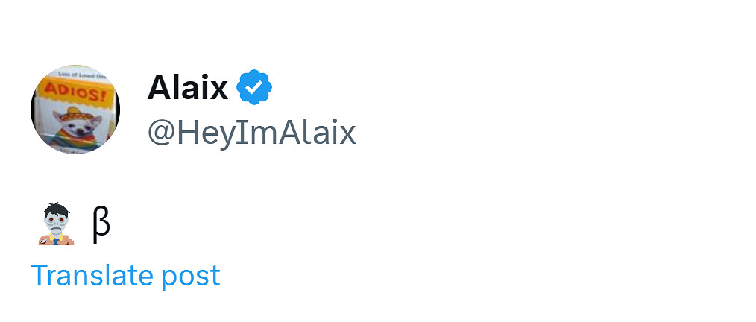Click the avatar beside the name Alaix
Viewport: 756px width, 322px height.
tap(75, 109)
